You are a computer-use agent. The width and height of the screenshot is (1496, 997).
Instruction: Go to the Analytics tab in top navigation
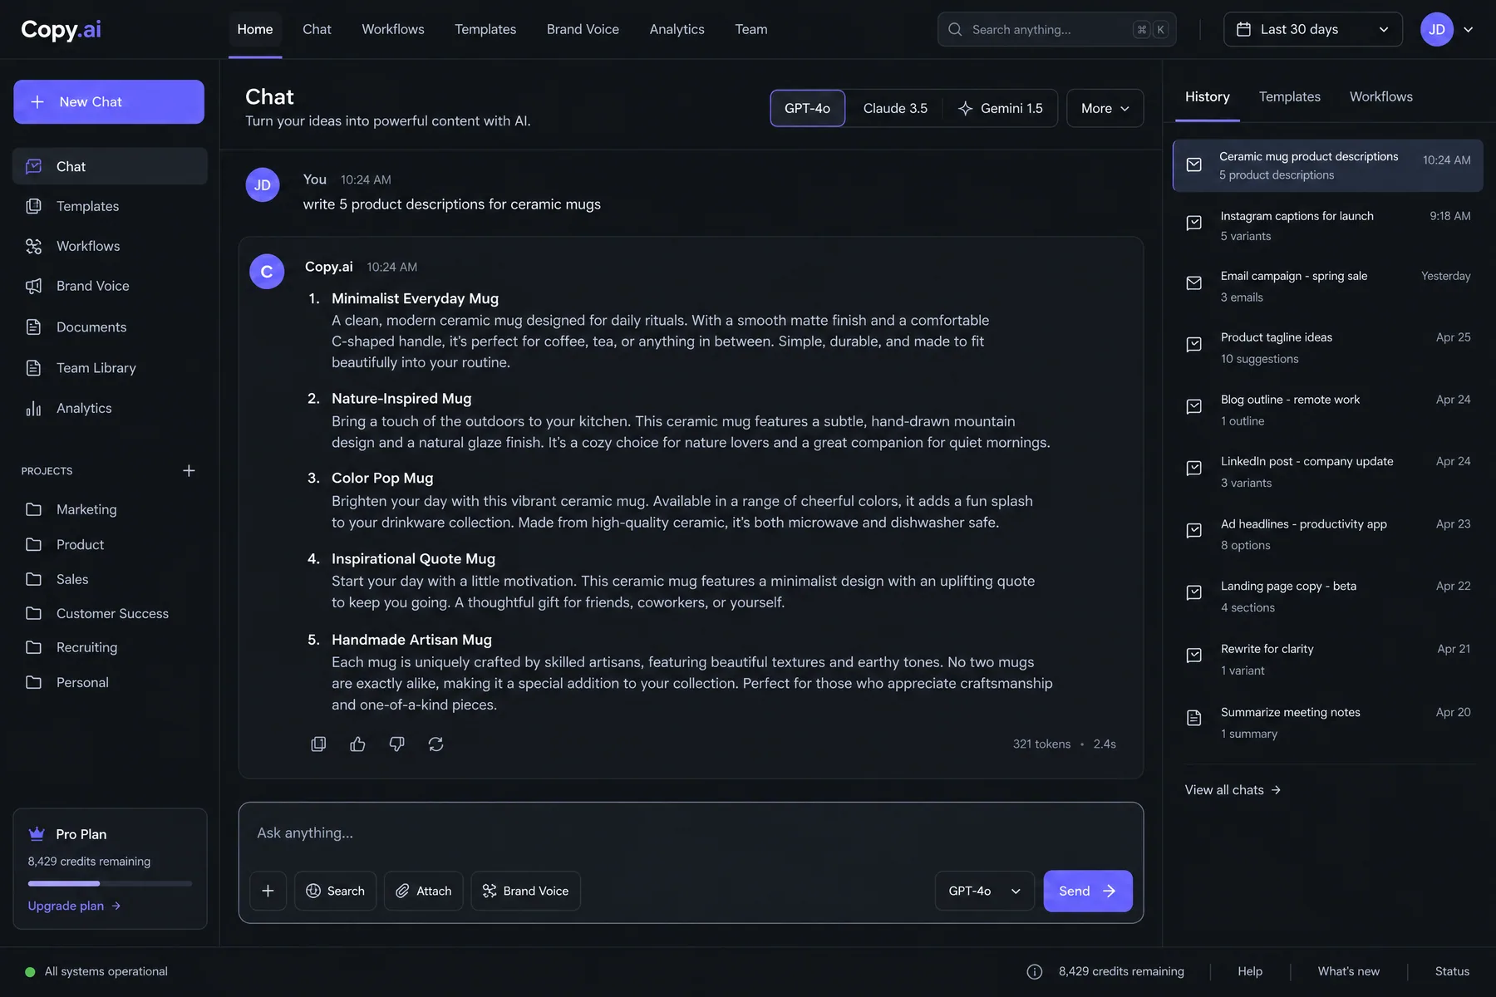[677, 29]
